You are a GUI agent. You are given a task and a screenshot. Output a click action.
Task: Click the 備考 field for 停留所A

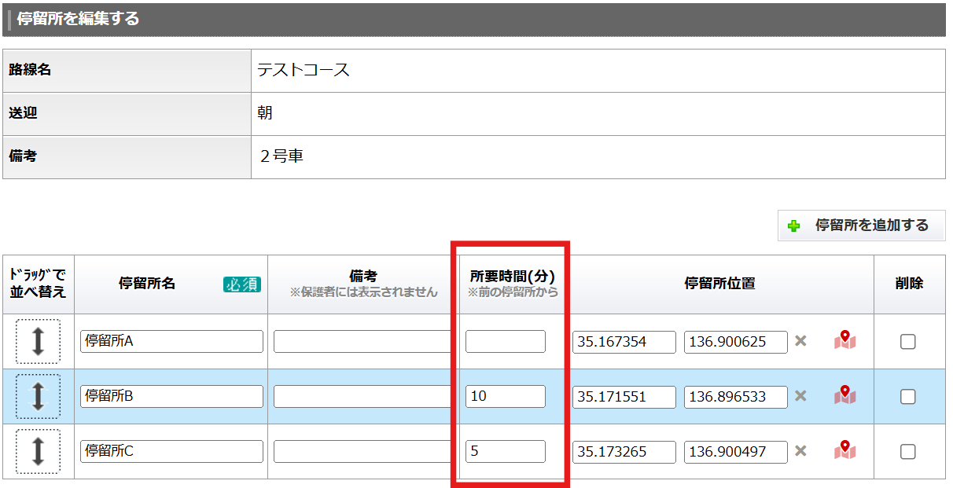point(363,342)
